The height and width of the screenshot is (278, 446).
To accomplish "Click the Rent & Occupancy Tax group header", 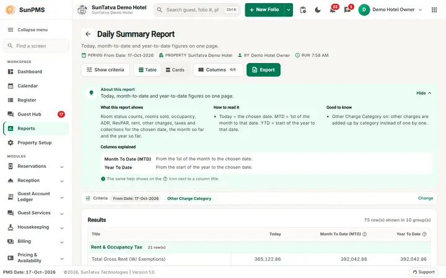I will [x=259, y=247].
